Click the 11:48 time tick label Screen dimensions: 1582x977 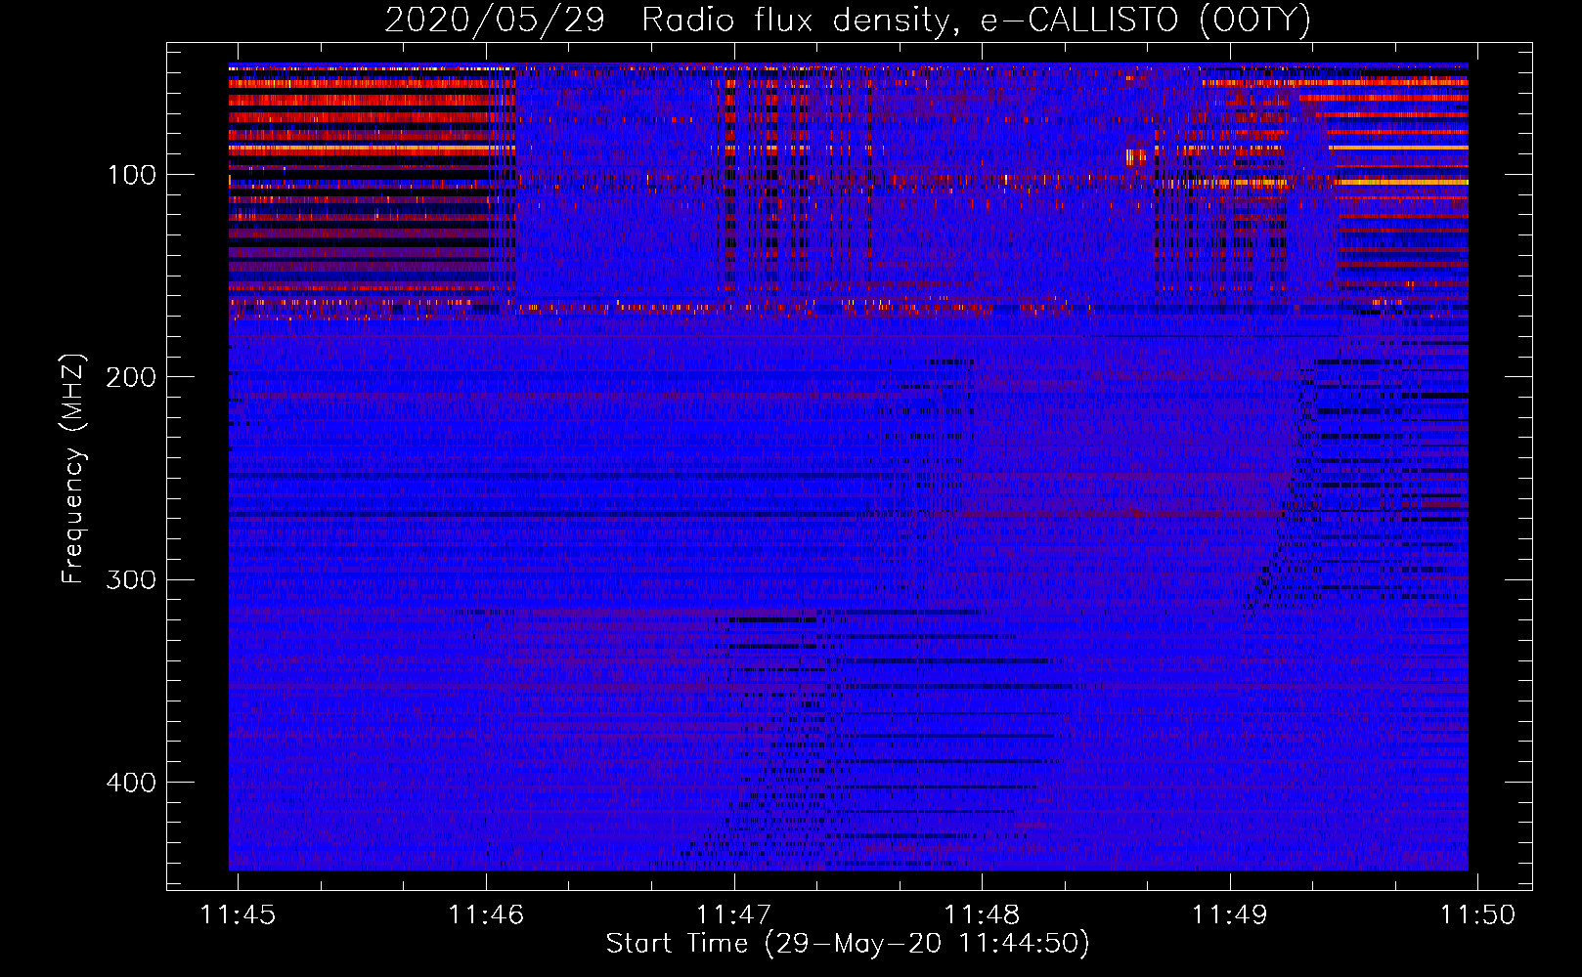982,915
